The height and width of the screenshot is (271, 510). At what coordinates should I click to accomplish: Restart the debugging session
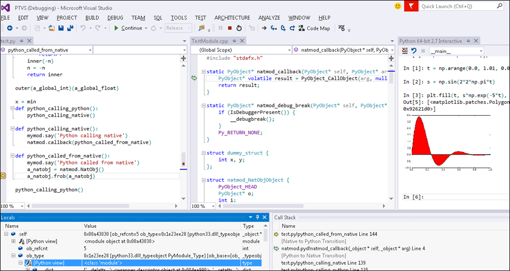[239, 28]
